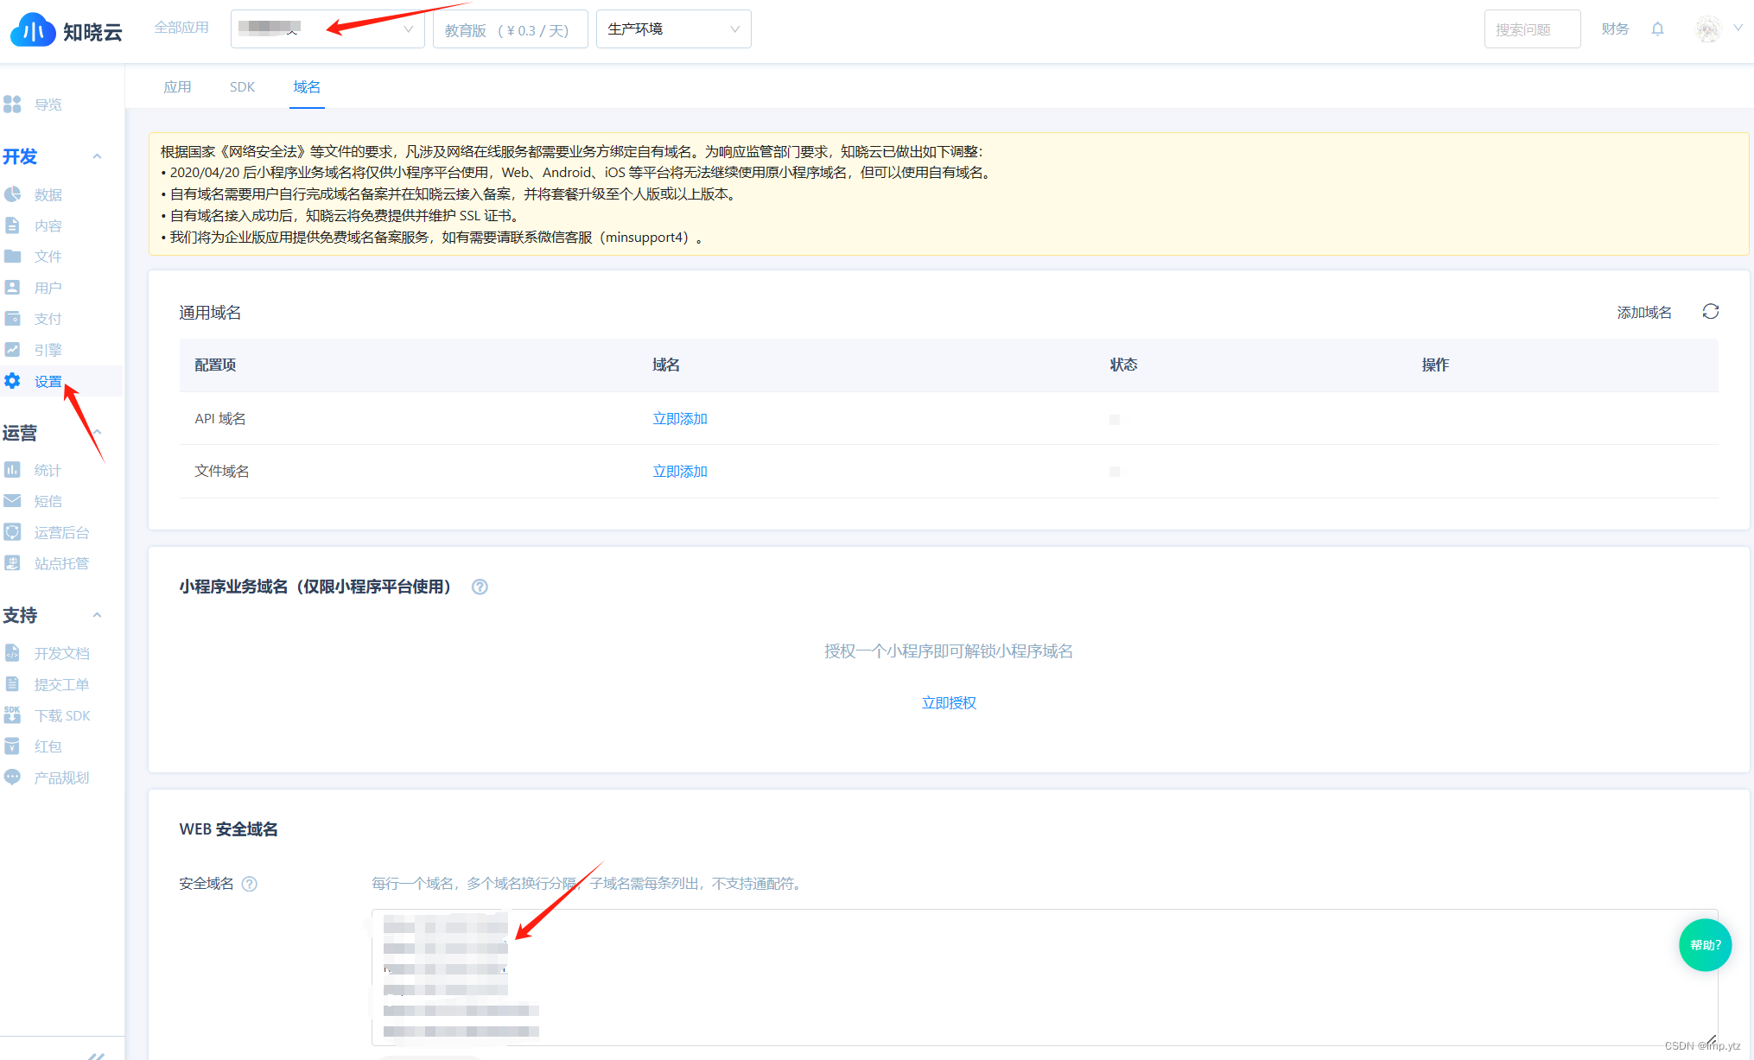1754x1060 pixels.
Task: Click the notification bell icon
Action: coord(1657,29)
